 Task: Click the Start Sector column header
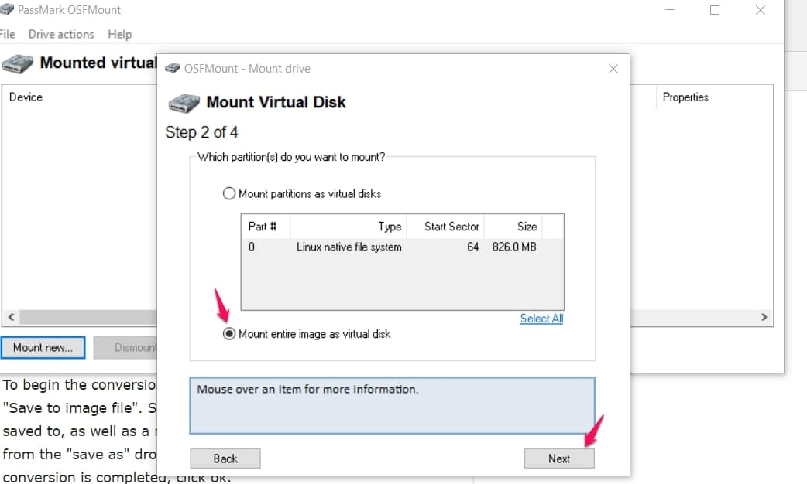pos(445,227)
